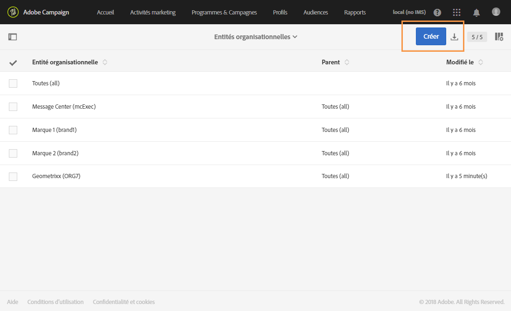The height and width of the screenshot is (311, 511).
Task: Click Parent cell of Marque 2 row
Action: tap(335, 153)
